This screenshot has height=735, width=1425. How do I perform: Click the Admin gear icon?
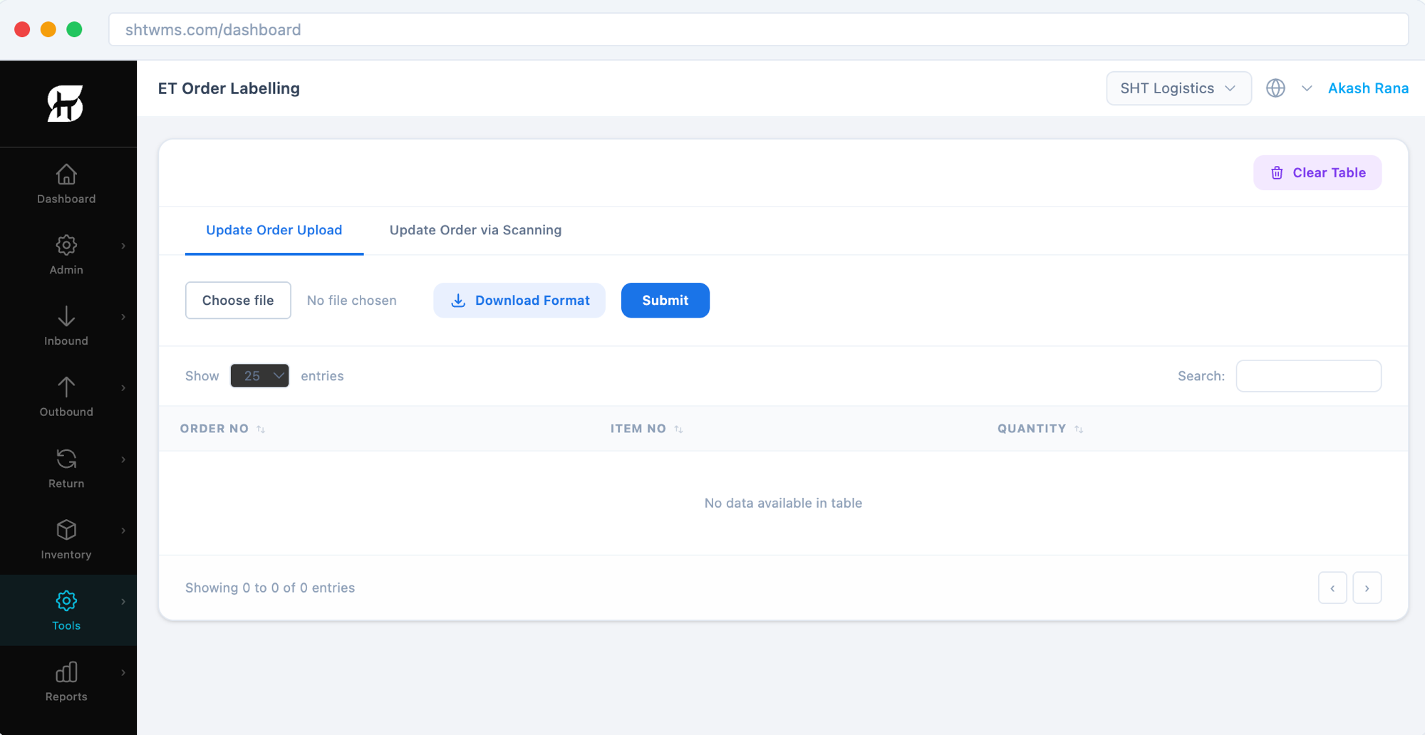pyautogui.click(x=66, y=245)
